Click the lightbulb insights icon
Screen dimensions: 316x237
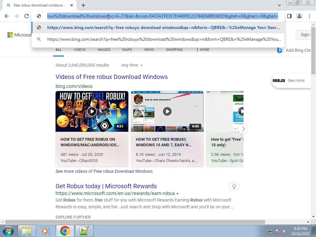(234, 186)
